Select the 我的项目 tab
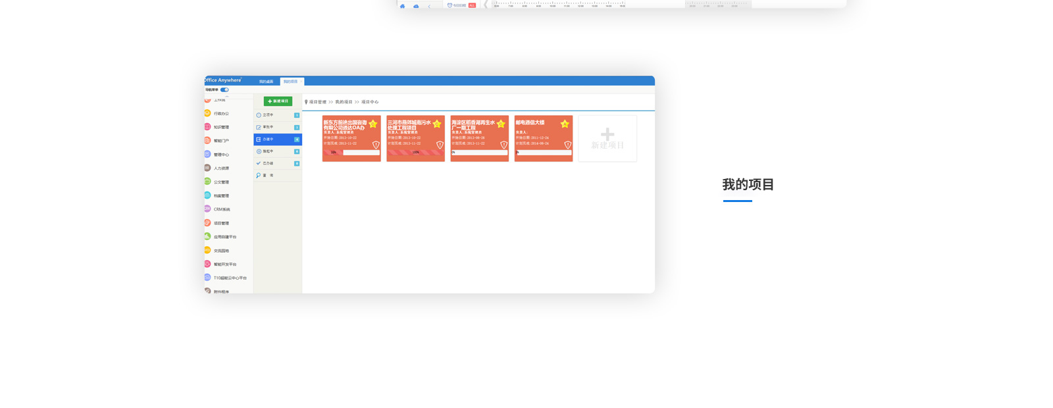 290,82
